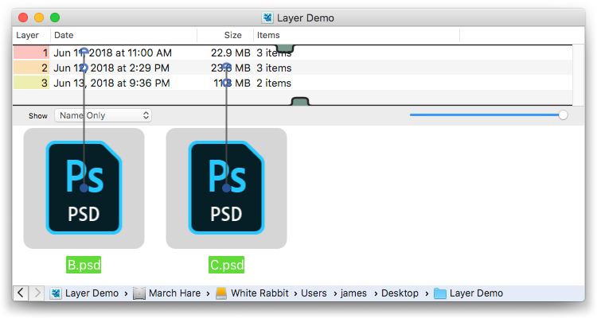Click the 22.9 MB size cell
Viewport: 597px width, 318px height.
click(231, 53)
